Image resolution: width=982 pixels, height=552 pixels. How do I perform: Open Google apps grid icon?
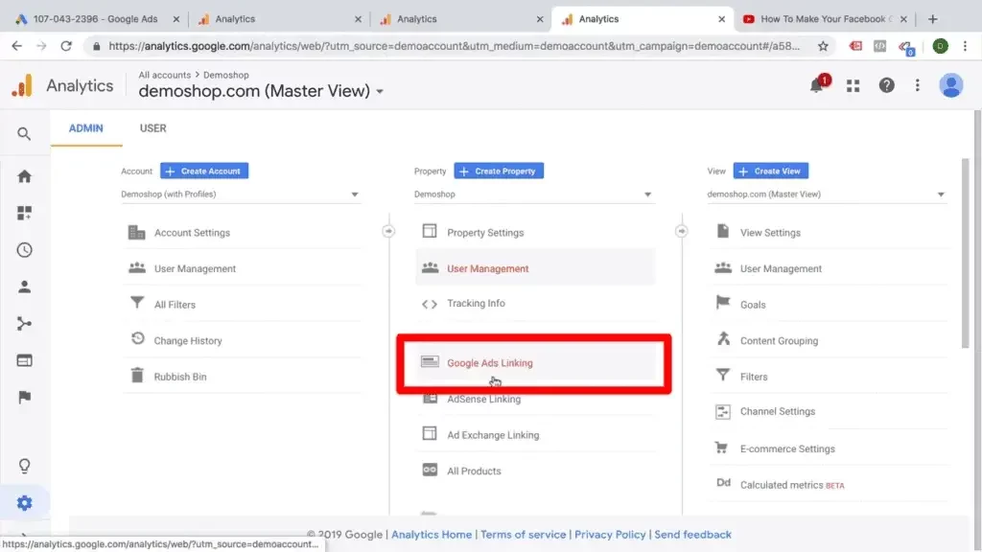(x=853, y=85)
